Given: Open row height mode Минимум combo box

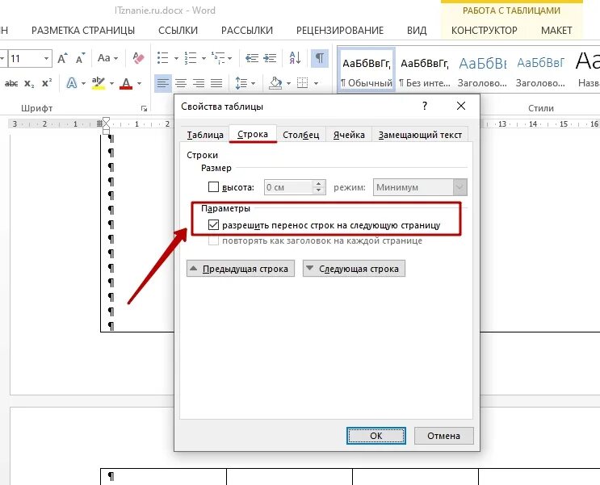Looking at the screenshot, I should coord(420,187).
